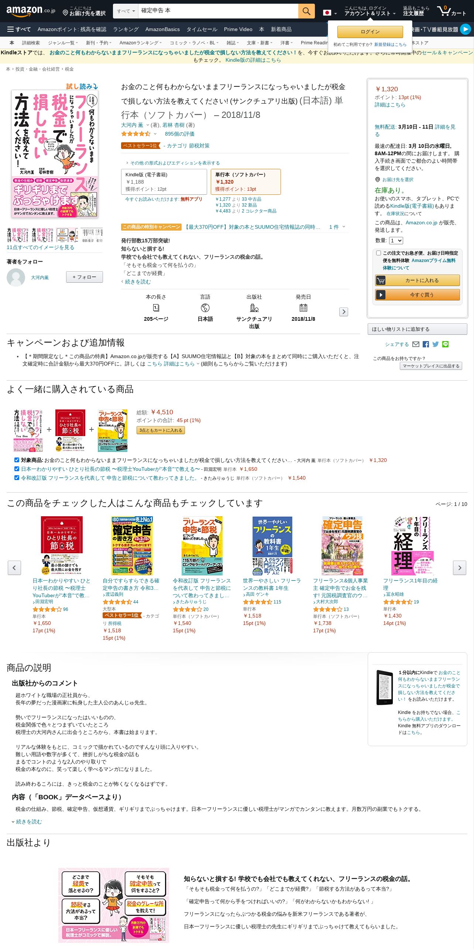This screenshot has height=949, width=474.
Task: Share the book via the LINE icon
Action: tap(446, 344)
